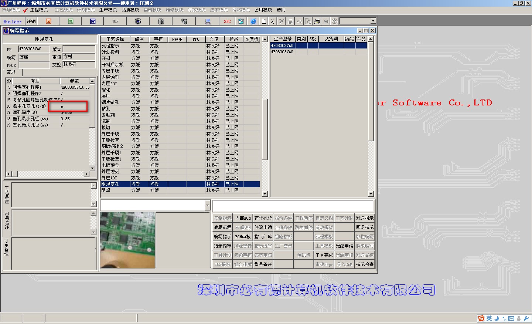532x324 pixels.
Task: Click the 生产型号 column header
Action: 283,39
